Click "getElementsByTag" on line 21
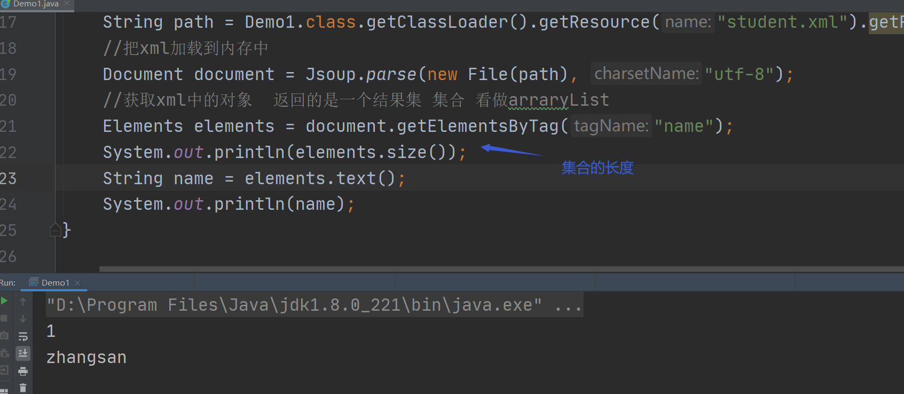This screenshot has width=904, height=394. pyautogui.click(x=477, y=126)
